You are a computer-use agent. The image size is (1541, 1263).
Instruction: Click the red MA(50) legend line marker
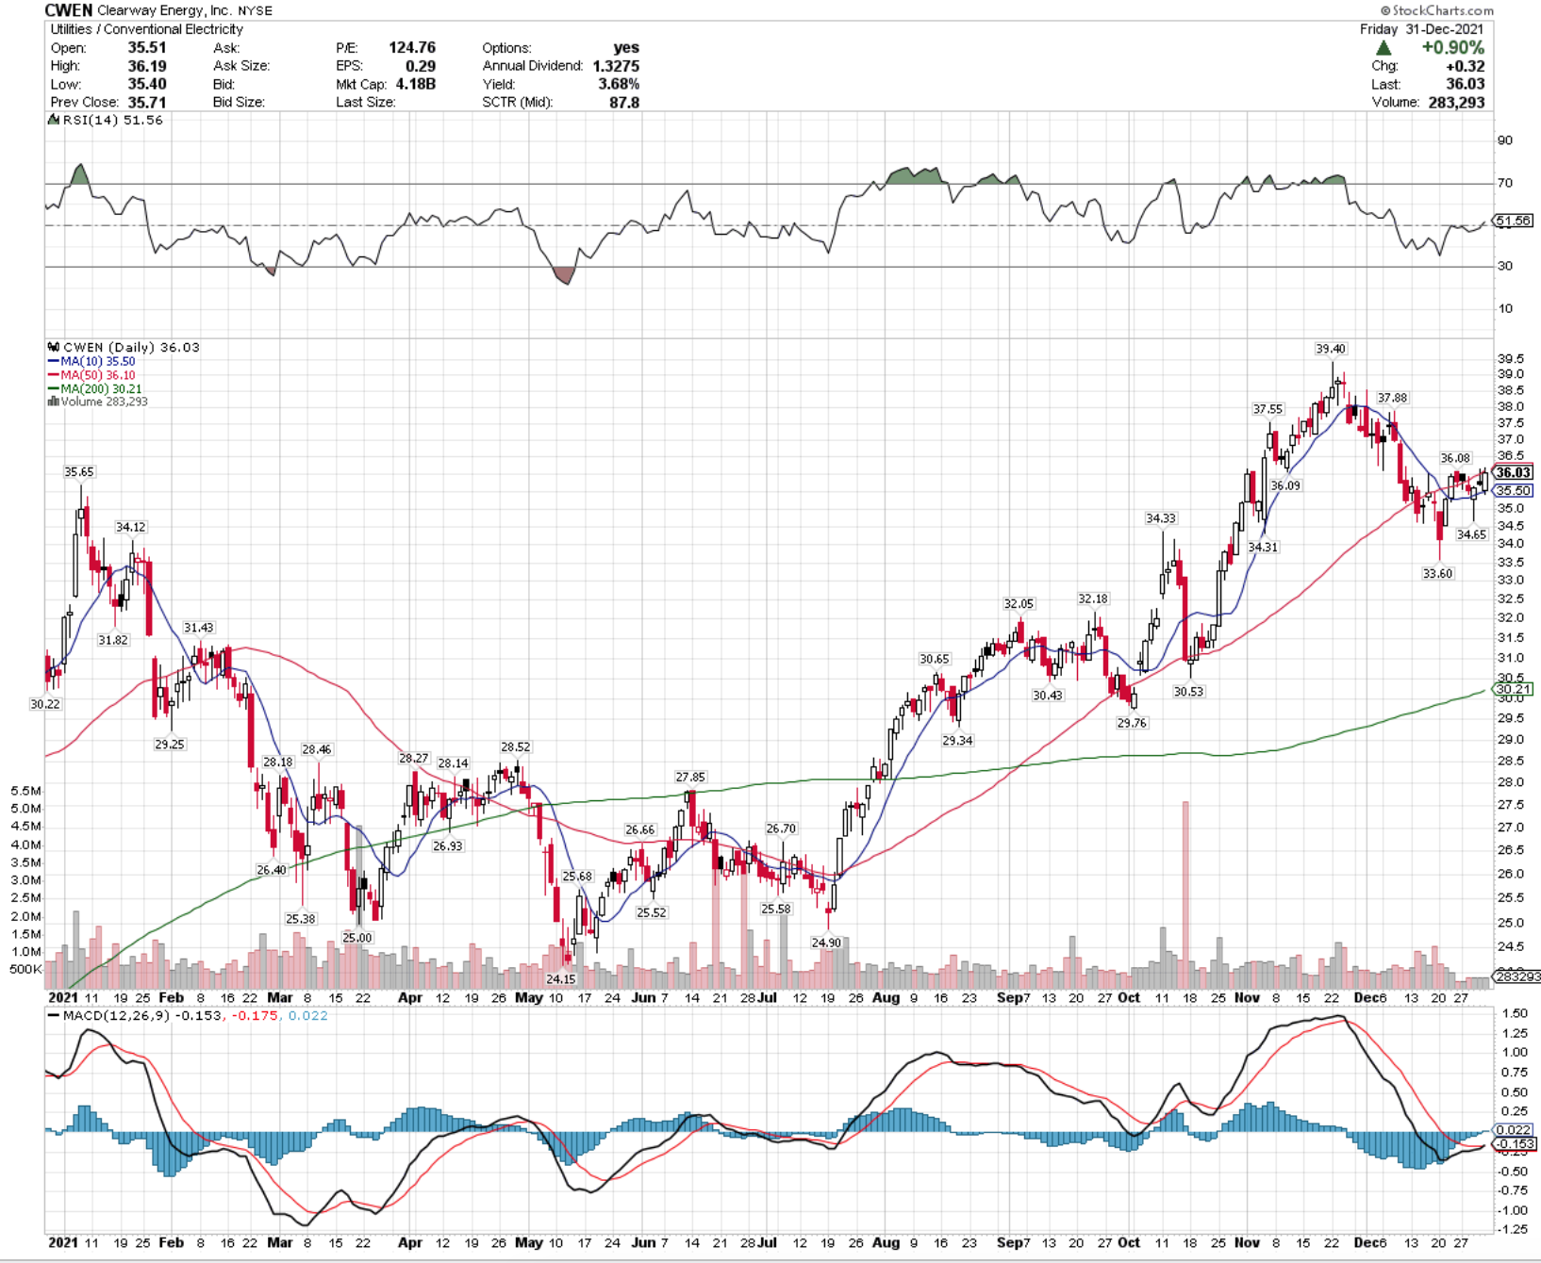54,375
